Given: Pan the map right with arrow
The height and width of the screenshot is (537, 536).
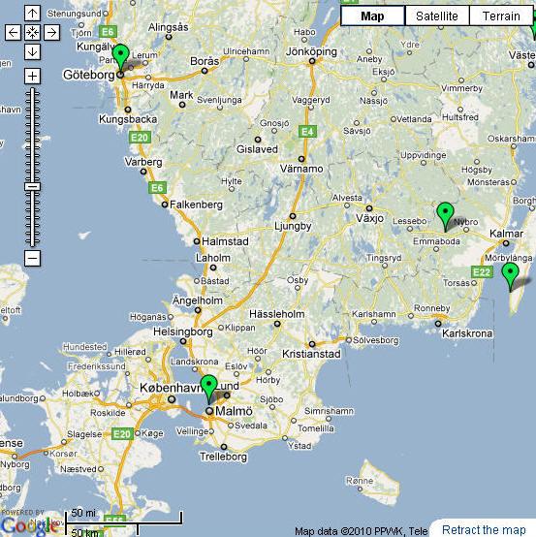Looking at the screenshot, I should 51,33.
